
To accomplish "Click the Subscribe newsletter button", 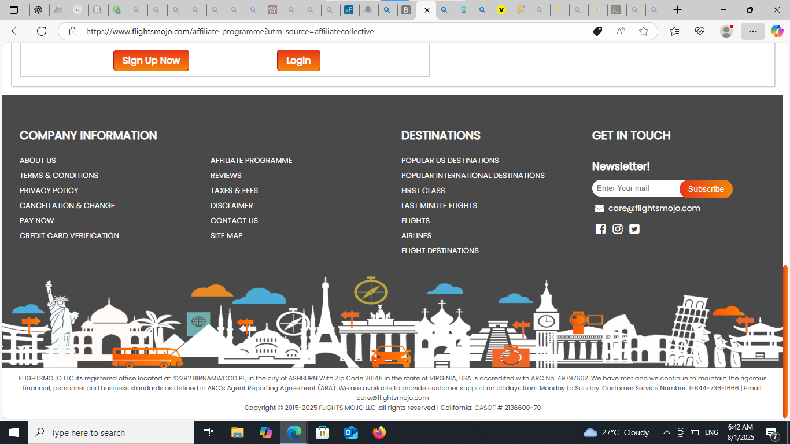I will (x=706, y=189).
